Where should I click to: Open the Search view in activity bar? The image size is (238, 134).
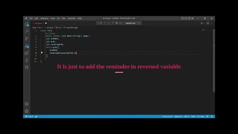point(27,31)
